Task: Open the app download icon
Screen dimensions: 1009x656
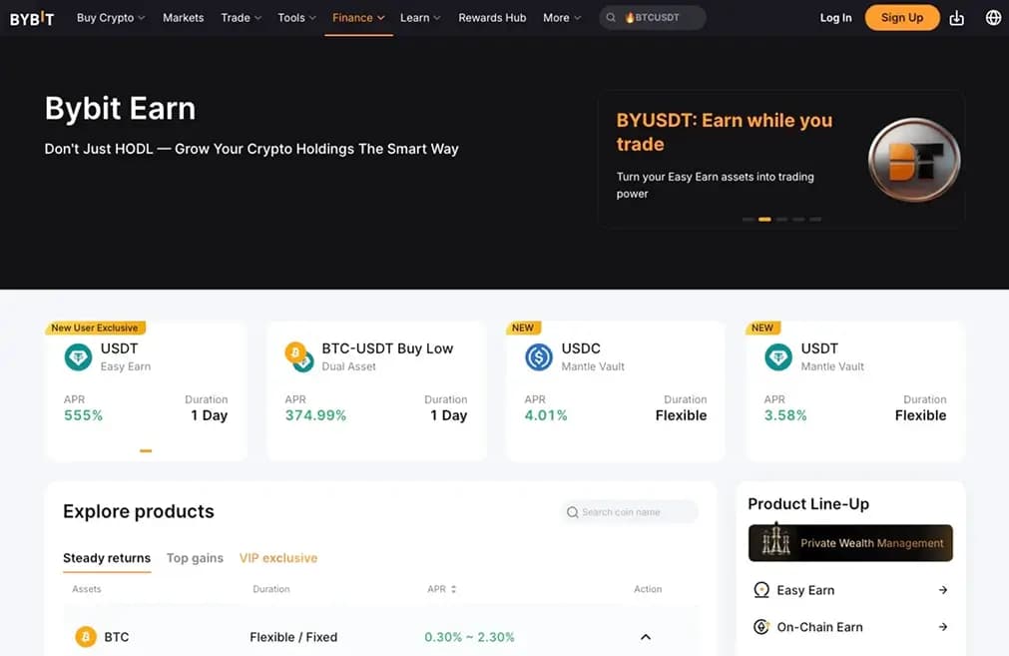Action: click(956, 18)
